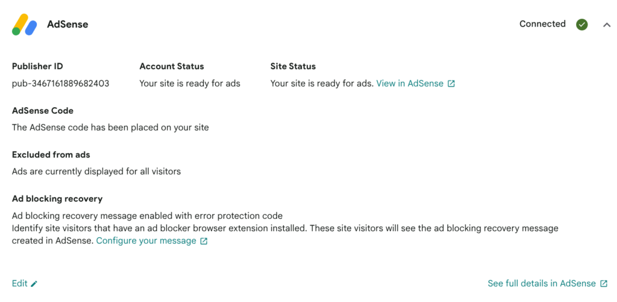Click the AdSense title heading

[x=67, y=24]
